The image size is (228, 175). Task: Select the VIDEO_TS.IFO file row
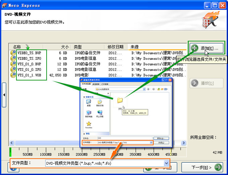point(98,58)
